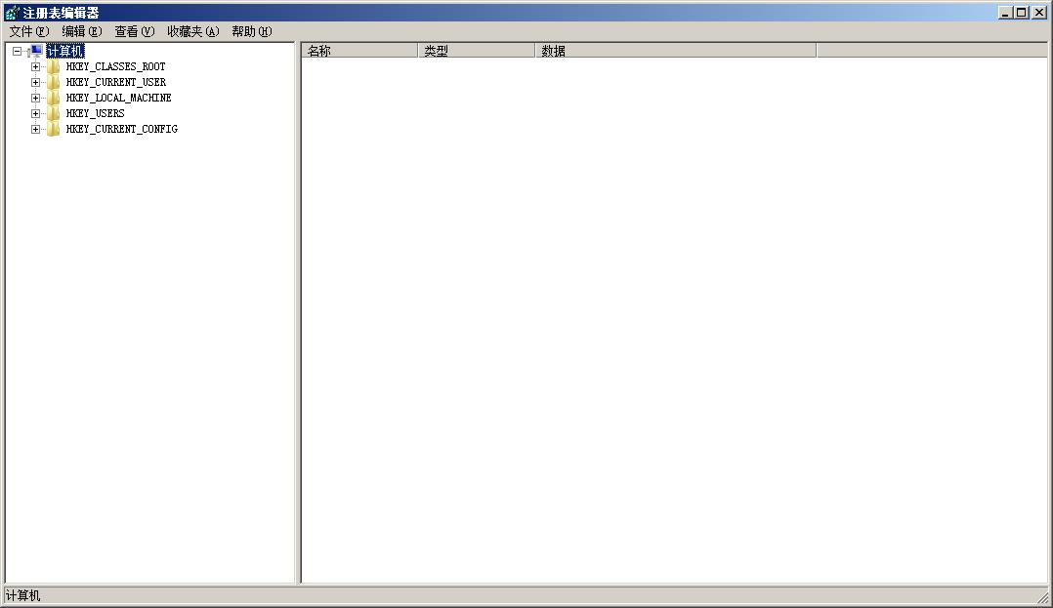Expand the HKEY_CLASSES_ROOT key
1053x608 pixels.
tap(35, 67)
